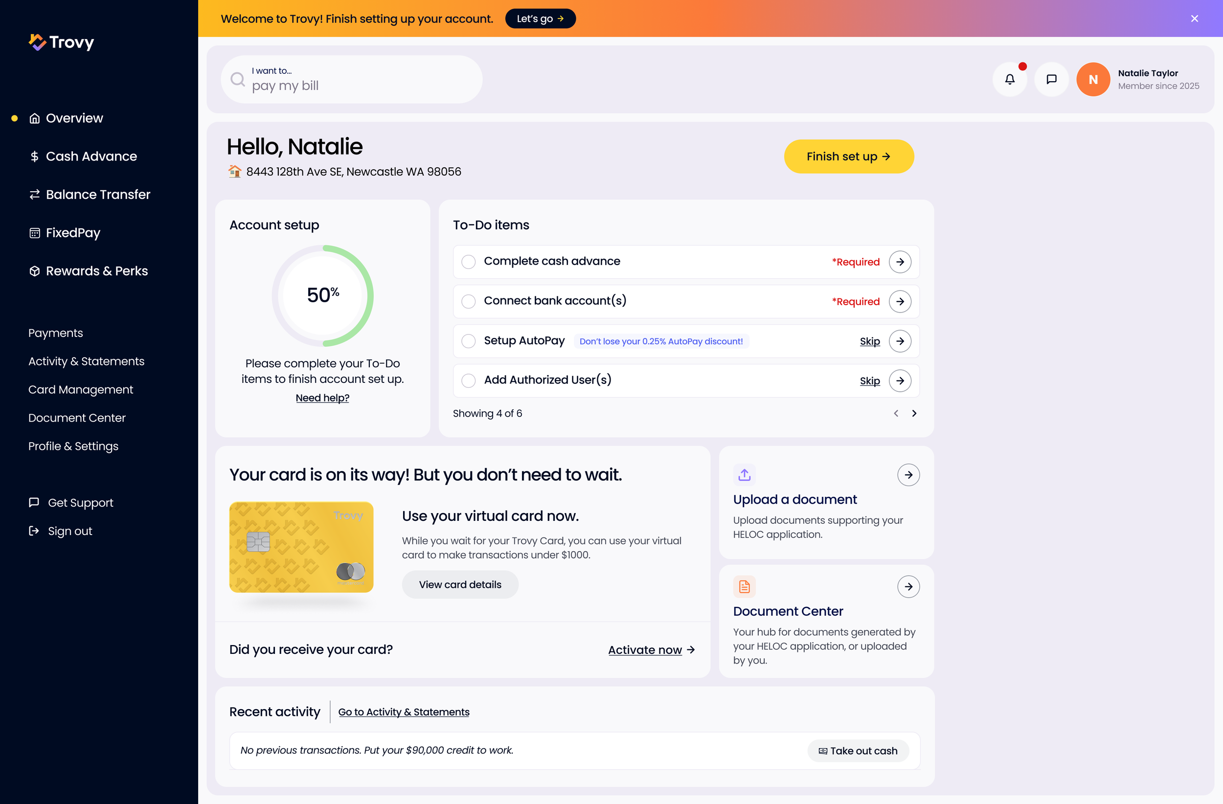This screenshot has width=1223, height=804.
Task: Open Balance Transfer in the sidebar
Action: pyautogui.click(x=90, y=194)
